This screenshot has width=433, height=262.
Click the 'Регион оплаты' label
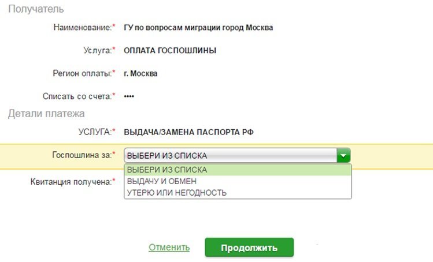point(81,73)
